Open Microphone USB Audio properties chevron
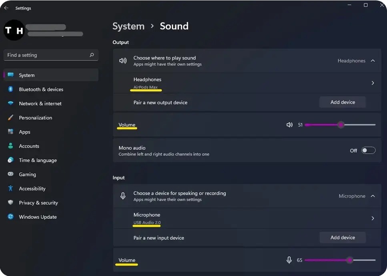Viewport: 387px width, 276px height. (373, 218)
